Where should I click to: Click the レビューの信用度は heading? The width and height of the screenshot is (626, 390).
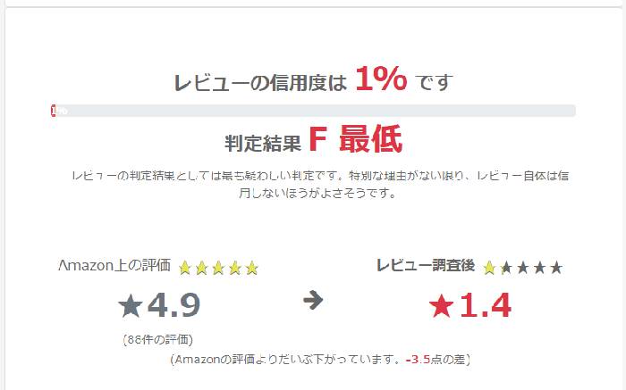click(260, 83)
